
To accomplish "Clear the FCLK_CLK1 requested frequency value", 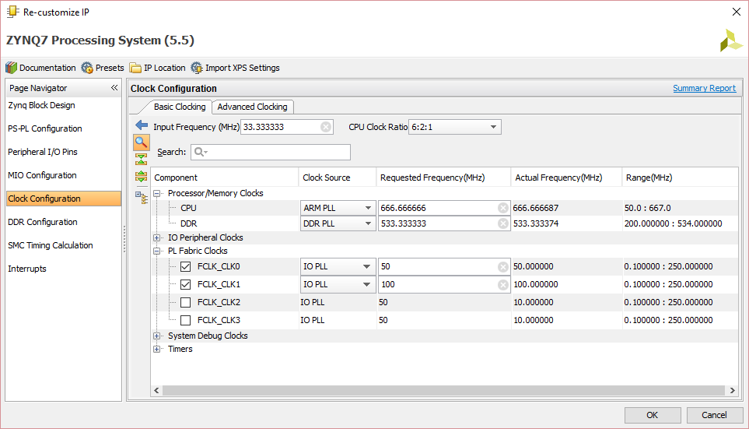I will 503,284.
